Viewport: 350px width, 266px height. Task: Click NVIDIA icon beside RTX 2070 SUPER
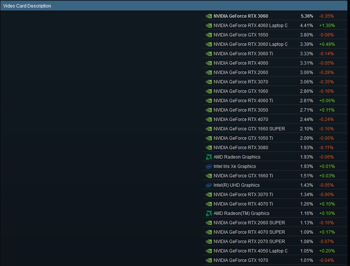click(x=209, y=242)
